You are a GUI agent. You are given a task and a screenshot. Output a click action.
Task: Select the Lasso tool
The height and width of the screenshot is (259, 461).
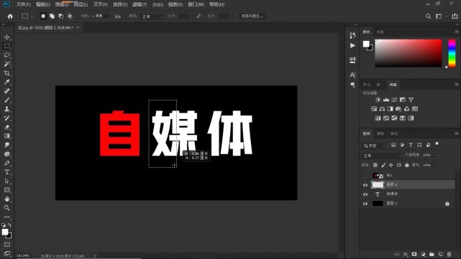7,55
